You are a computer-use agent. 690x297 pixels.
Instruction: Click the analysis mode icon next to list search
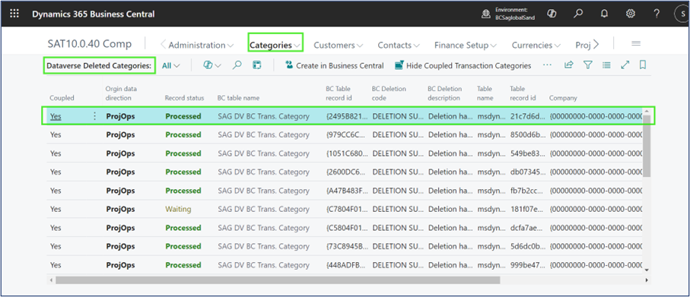(257, 65)
